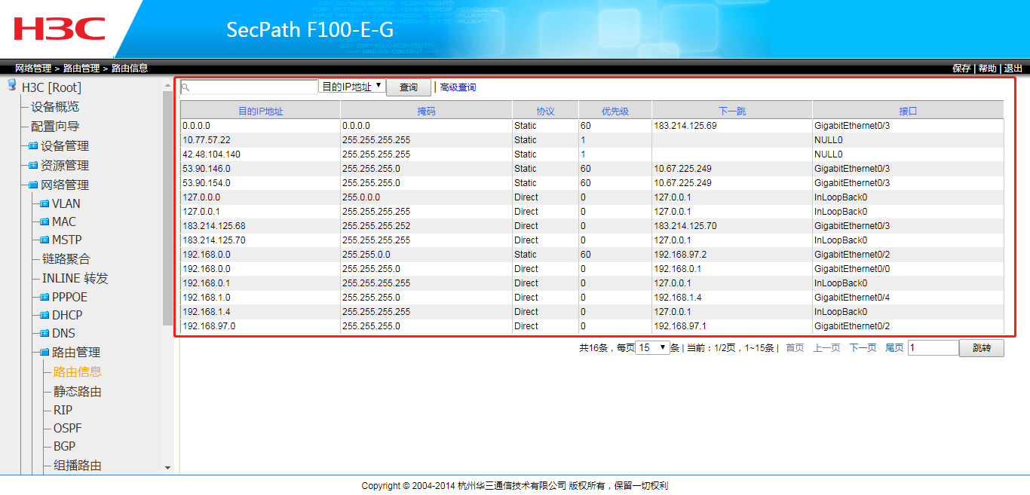Sort by 目的IP地址 column header
1030x495 pixels.
tap(261, 111)
